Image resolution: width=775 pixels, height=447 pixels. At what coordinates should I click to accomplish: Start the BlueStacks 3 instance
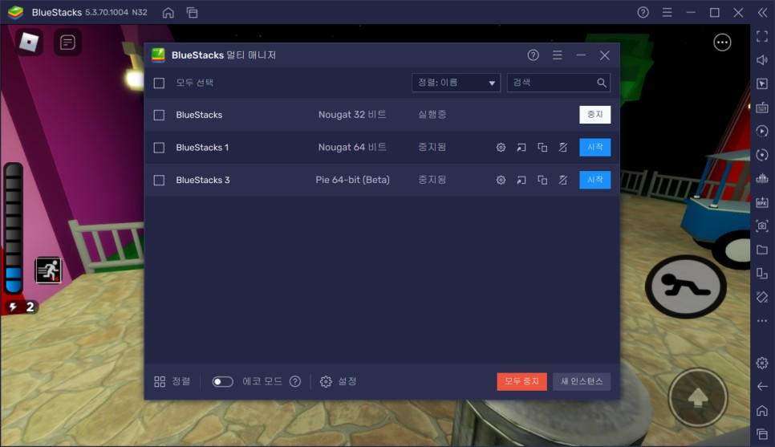click(x=594, y=180)
